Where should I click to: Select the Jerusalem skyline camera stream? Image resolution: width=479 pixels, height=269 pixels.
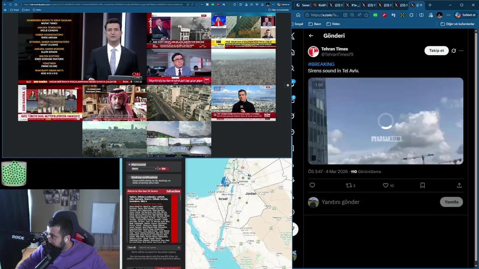pyautogui.click(x=115, y=139)
